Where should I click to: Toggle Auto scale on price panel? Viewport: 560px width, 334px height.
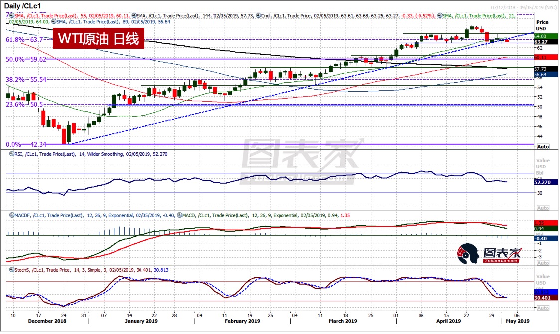coord(542,147)
